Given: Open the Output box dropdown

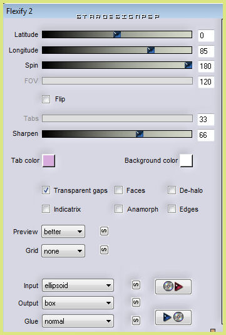Looking at the screenshot, I should (78, 302).
